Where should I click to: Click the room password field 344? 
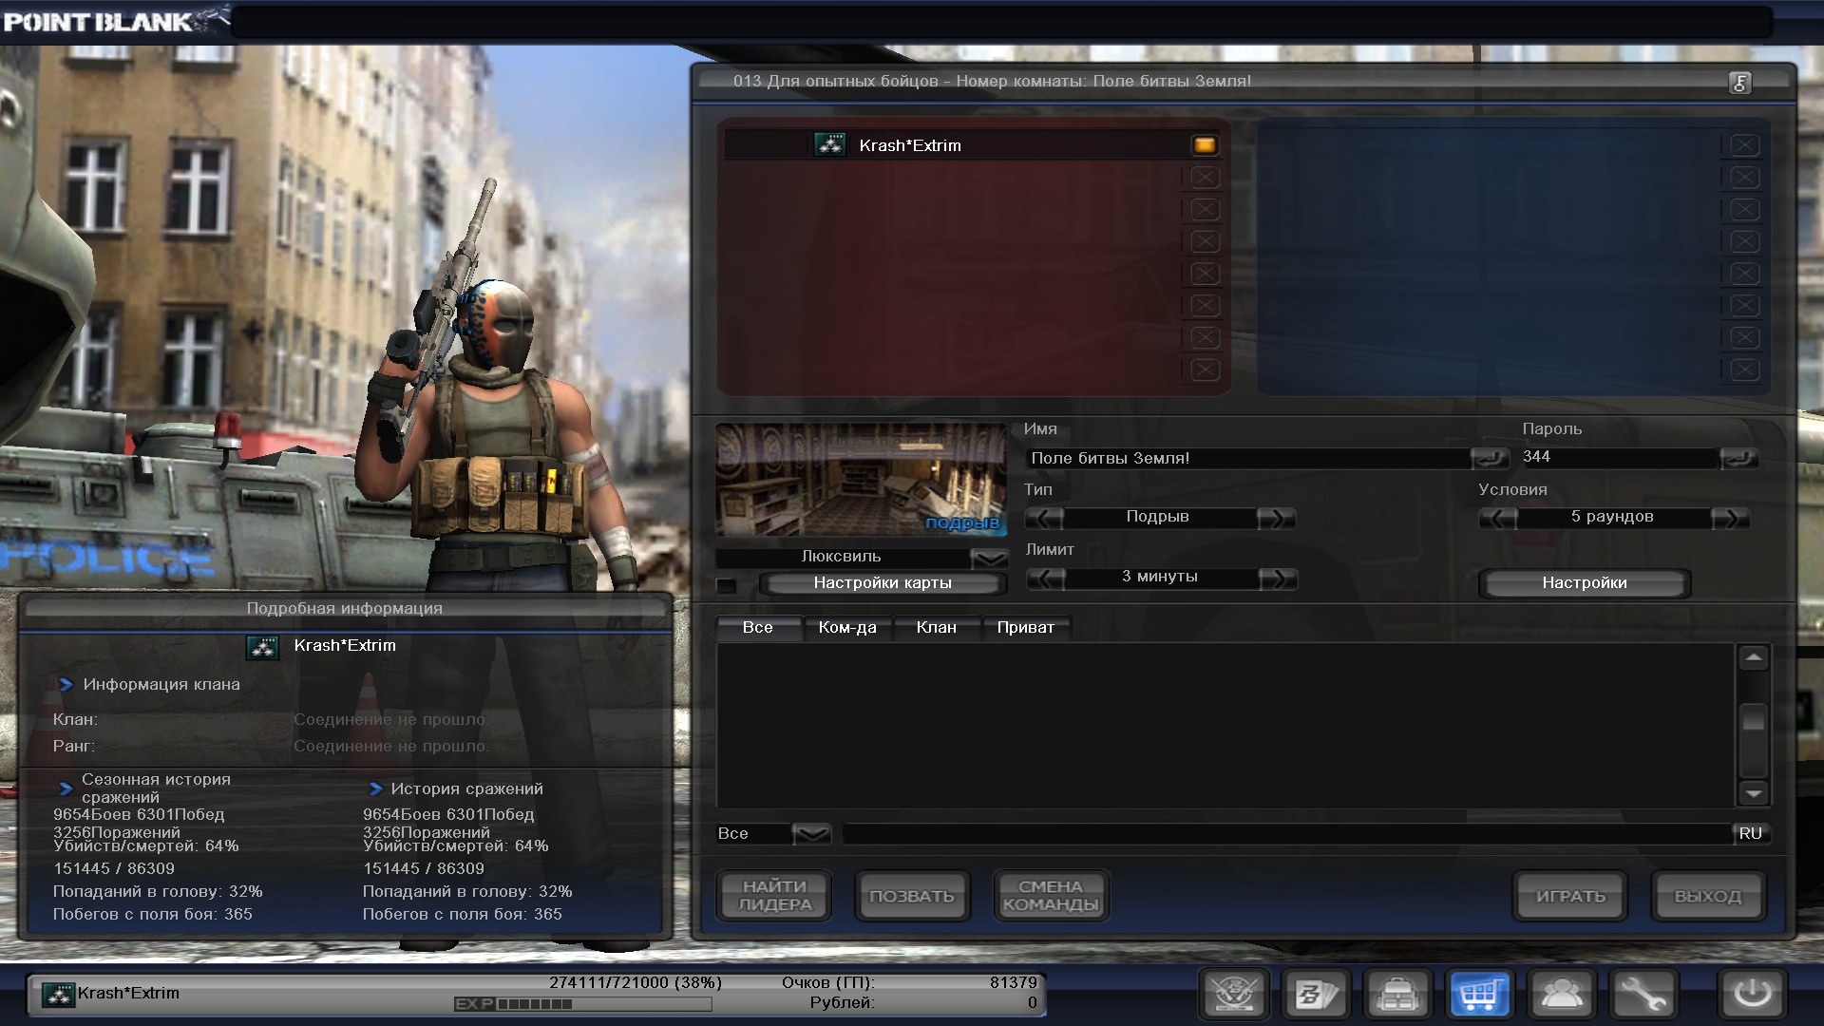(1617, 458)
